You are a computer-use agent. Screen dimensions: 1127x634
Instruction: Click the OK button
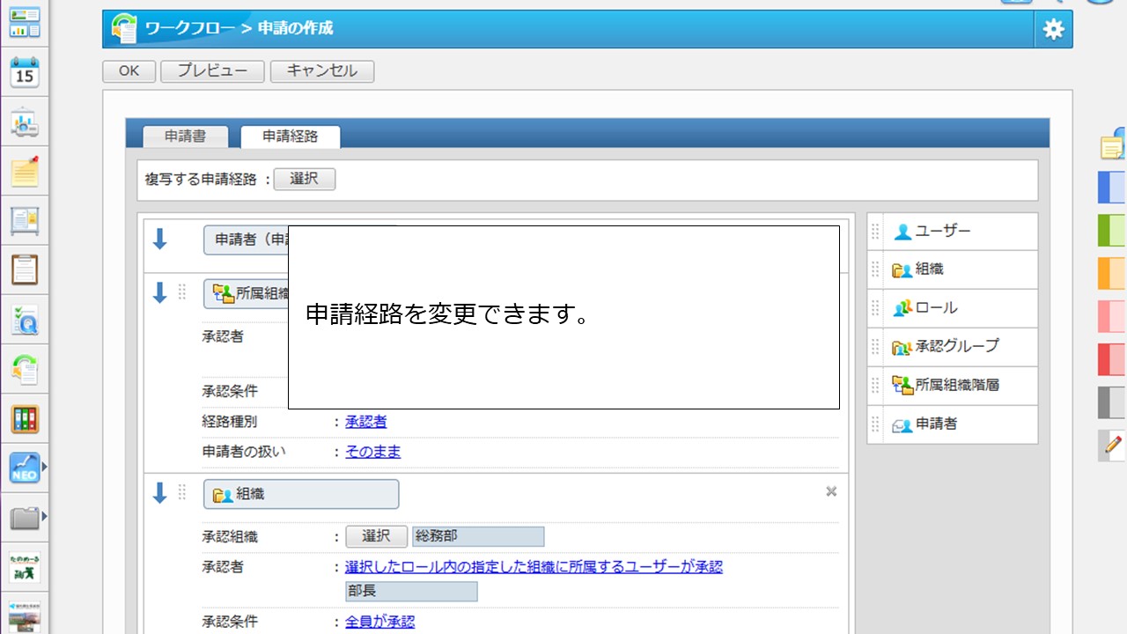[x=129, y=71]
